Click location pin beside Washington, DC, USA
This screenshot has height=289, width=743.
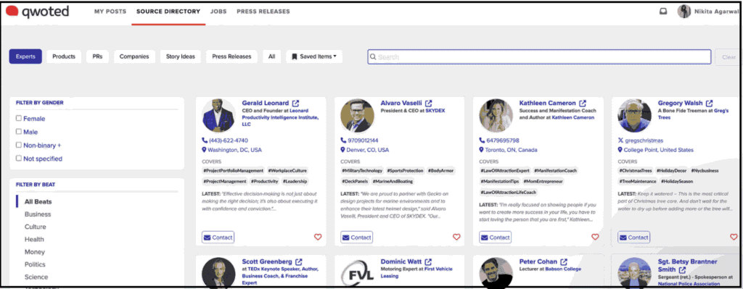coord(204,150)
